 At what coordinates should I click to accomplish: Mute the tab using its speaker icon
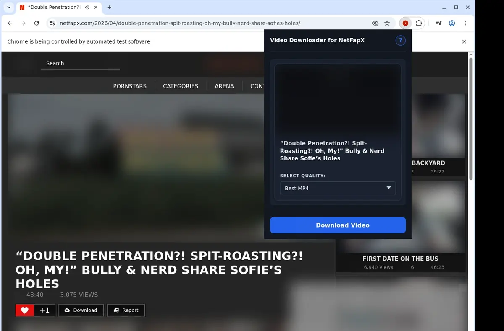[87, 8]
